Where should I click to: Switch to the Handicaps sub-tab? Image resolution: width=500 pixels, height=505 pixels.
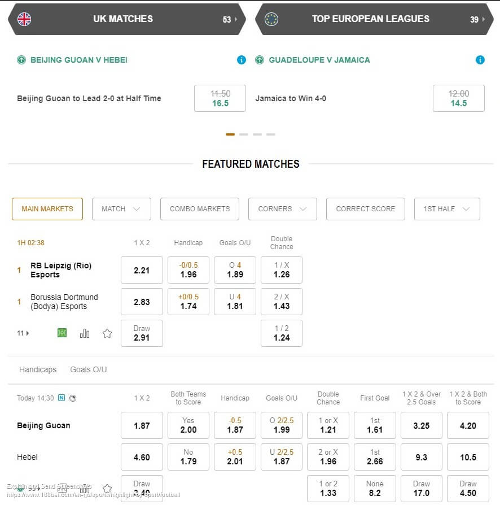tap(38, 369)
